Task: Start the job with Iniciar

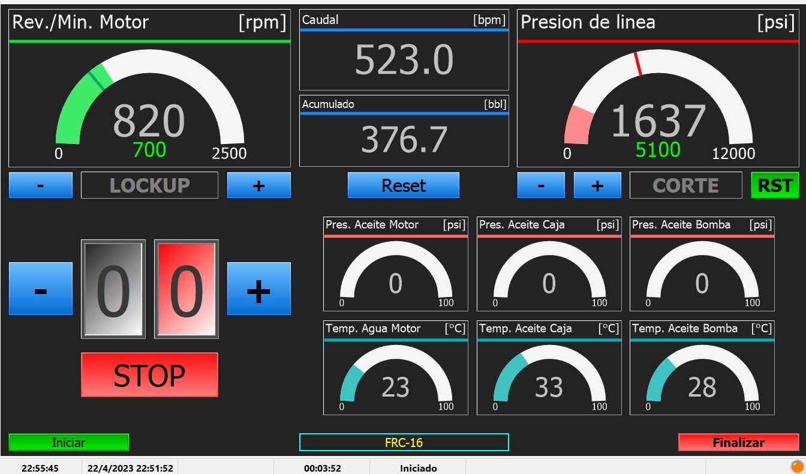Action: pyautogui.click(x=69, y=443)
